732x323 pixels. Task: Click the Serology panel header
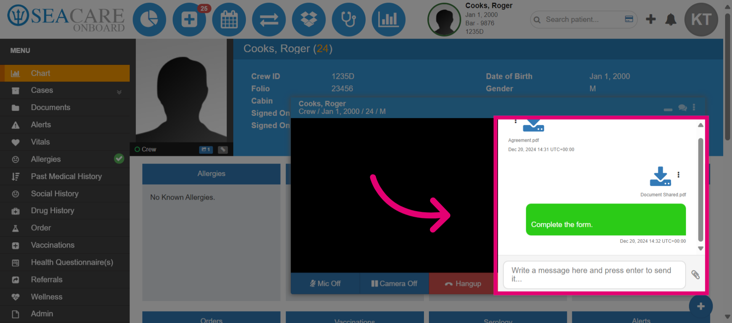[498, 318]
